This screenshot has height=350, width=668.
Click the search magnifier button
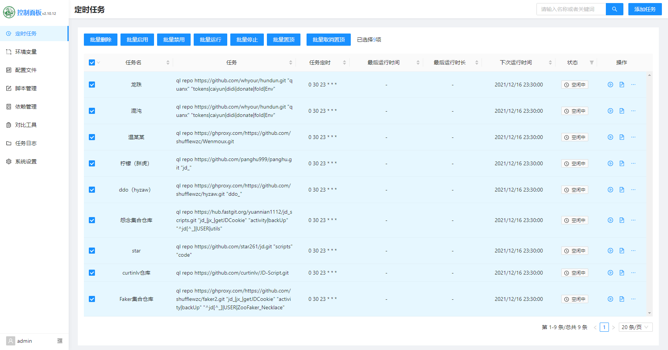(614, 9)
